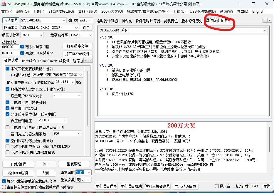Click 重复编程 button

pos(74,164)
